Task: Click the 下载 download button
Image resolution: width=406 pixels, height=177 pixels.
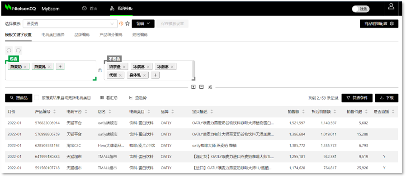Action: coord(387,98)
